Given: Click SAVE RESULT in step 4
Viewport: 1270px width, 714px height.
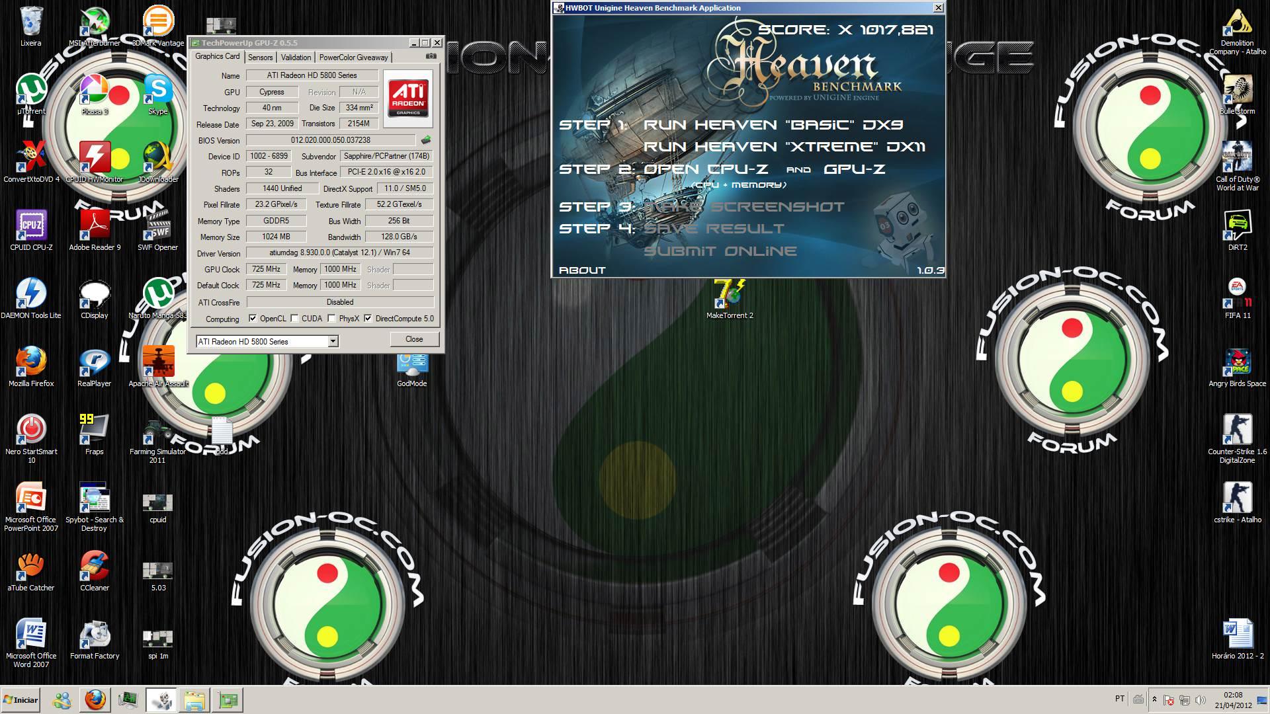Looking at the screenshot, I should pyautogui.click(x=714, y=229).
